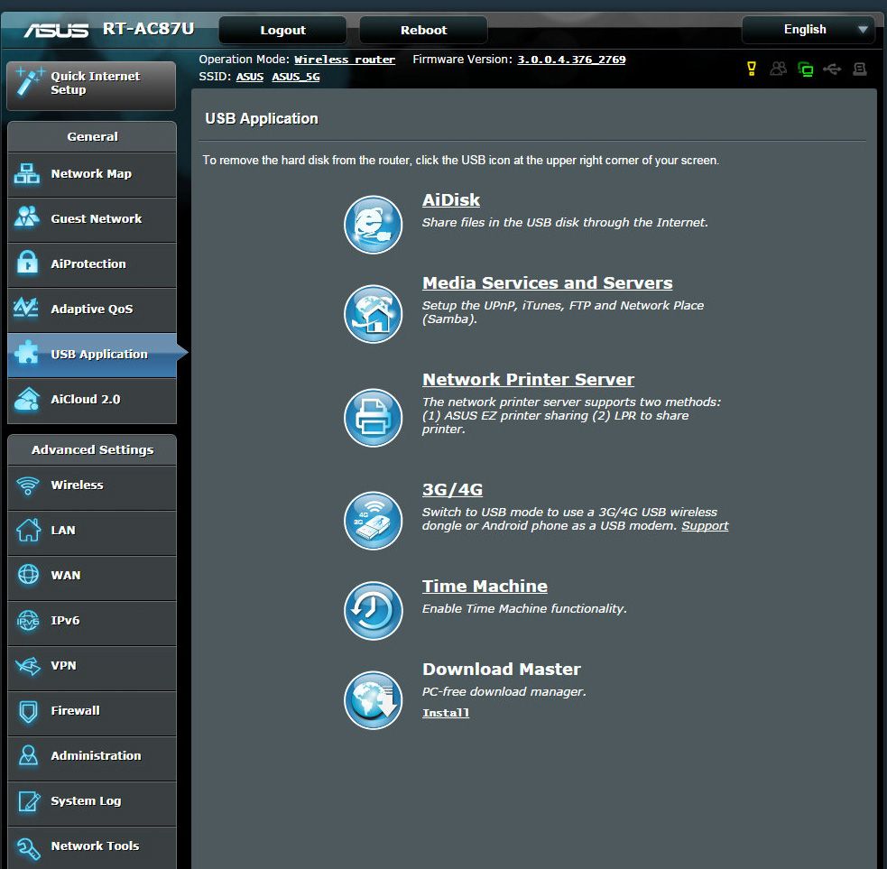The width and height of the screenshot is (887, 869).
Task: Click the guest network users status icon
Action: coord(778,69)
